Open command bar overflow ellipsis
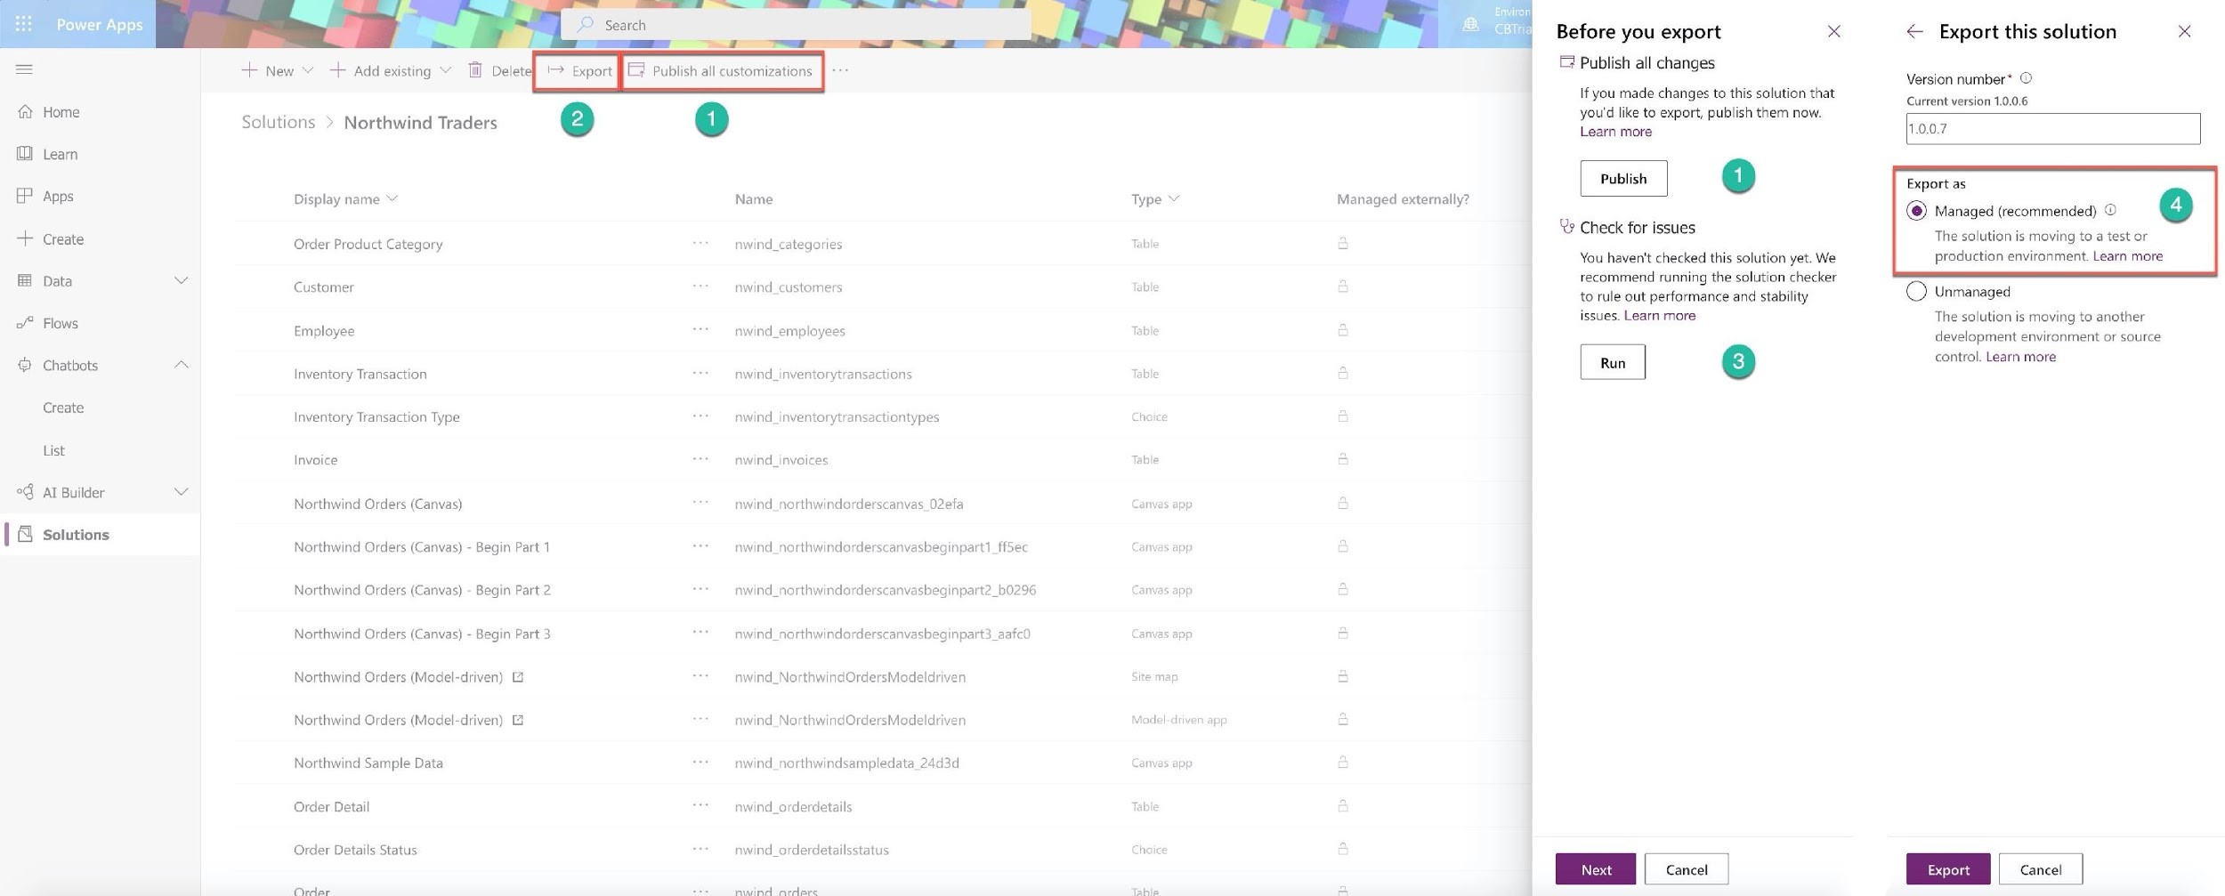Image resolution: width=2225 pixels, height=896 pixels. tap(840, 70)
